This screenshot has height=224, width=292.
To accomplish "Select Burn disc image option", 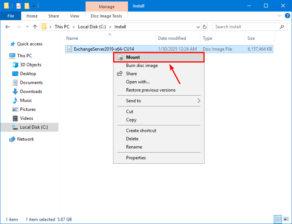I will click(x=142, y=65).
